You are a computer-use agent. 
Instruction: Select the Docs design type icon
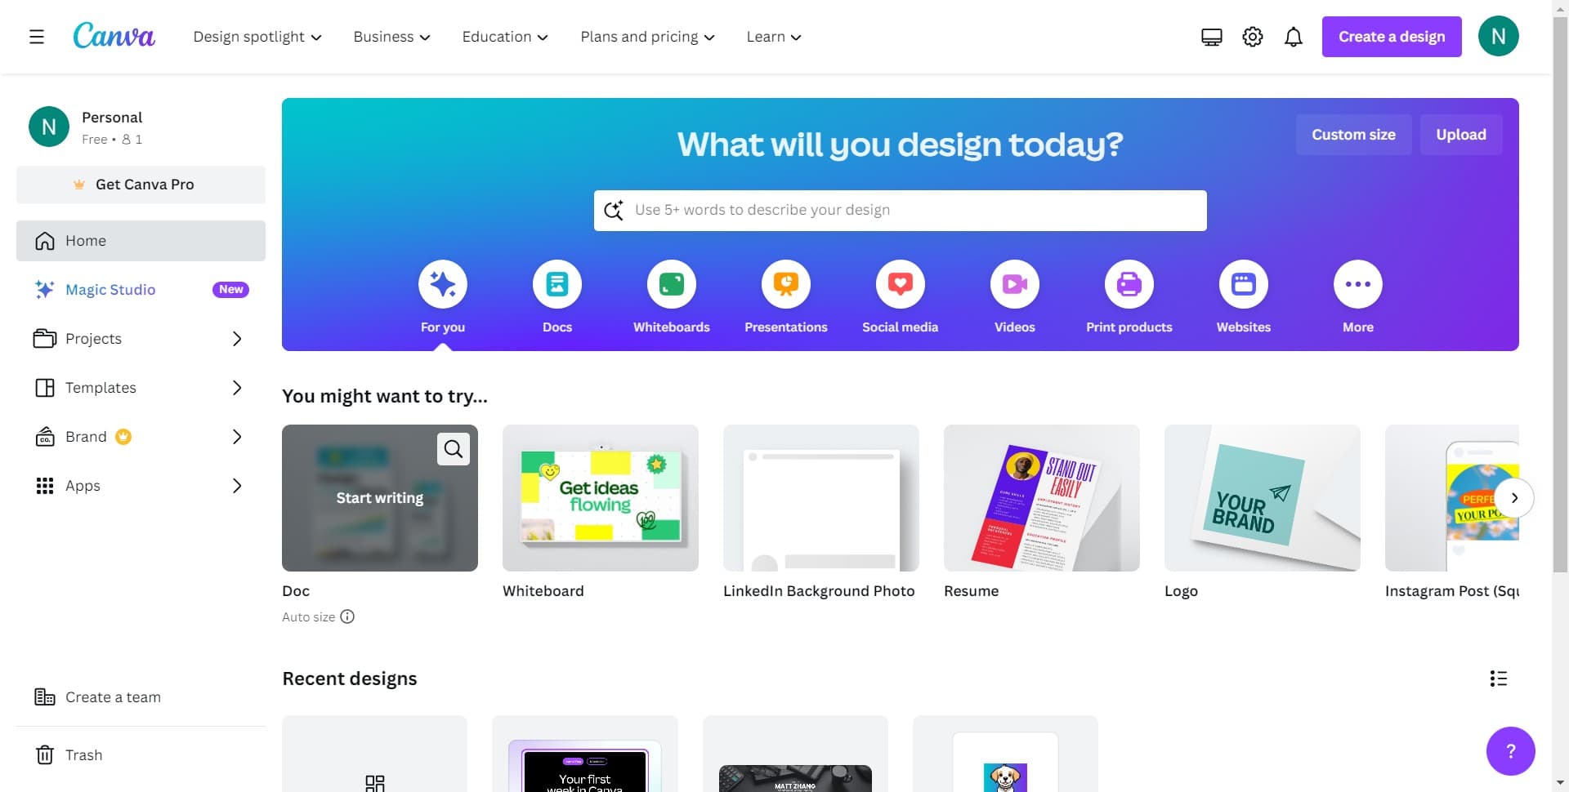click(557, 283)
